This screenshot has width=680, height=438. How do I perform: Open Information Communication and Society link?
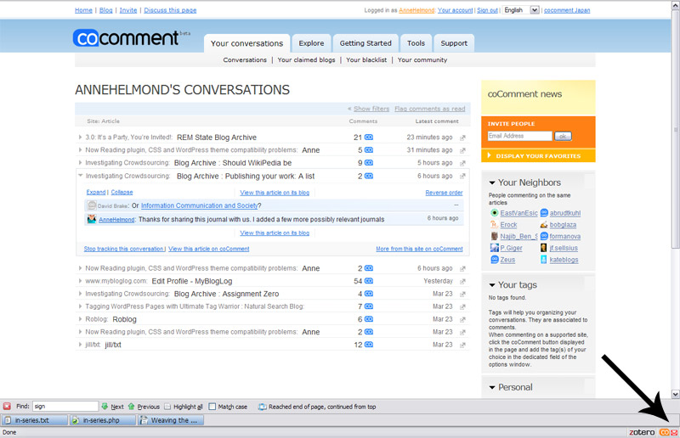click(x=200, y=205)
